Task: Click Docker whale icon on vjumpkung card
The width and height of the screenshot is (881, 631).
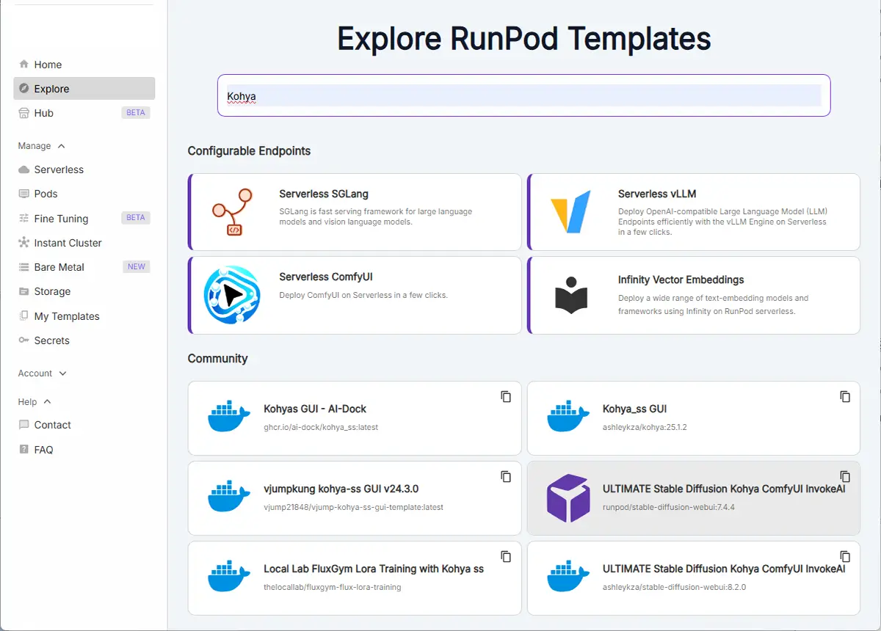Action: coord(231,497)
